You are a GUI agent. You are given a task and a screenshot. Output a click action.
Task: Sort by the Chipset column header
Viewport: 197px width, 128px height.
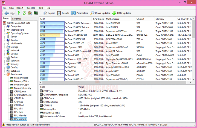click(145, 19)
